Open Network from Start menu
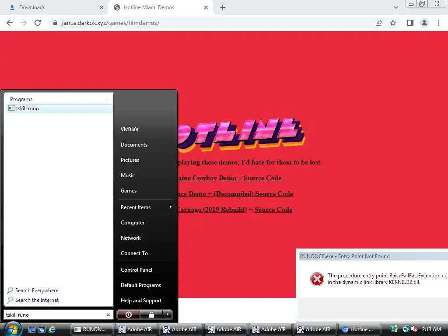 pyautogui.click(x=130, y=238)
